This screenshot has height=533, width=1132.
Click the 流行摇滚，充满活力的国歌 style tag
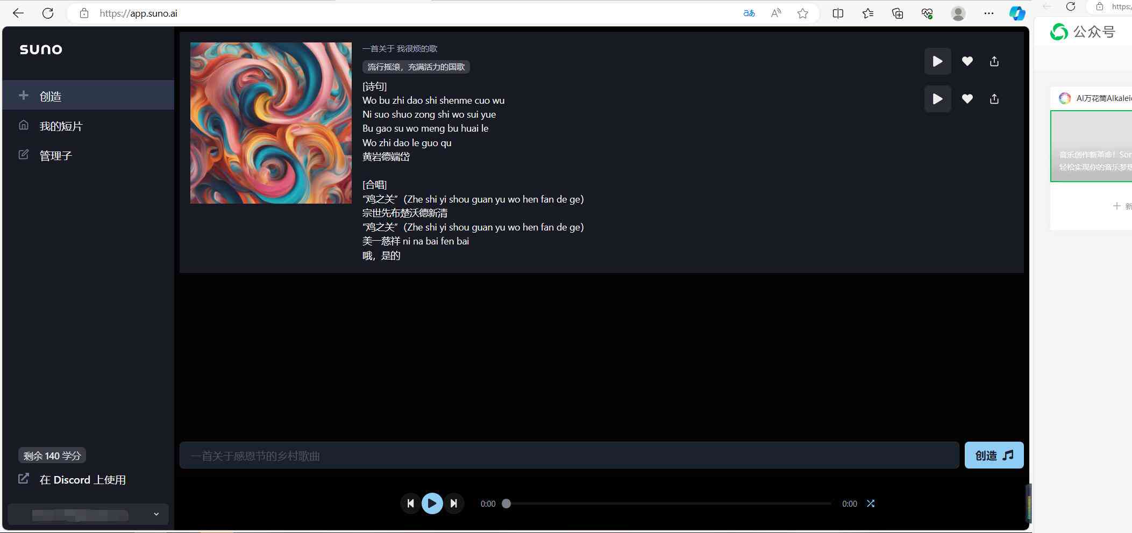(416, 67)
